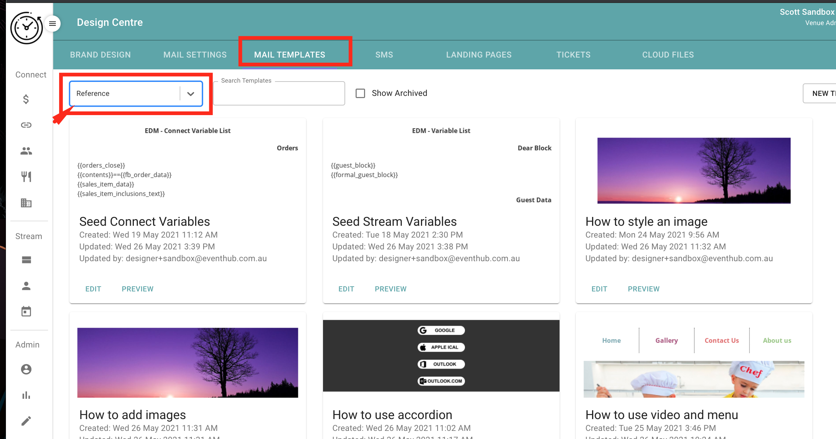Open the dollar sign sidebar icon
The image size is (836, 439).
click(x=26, y=99)
